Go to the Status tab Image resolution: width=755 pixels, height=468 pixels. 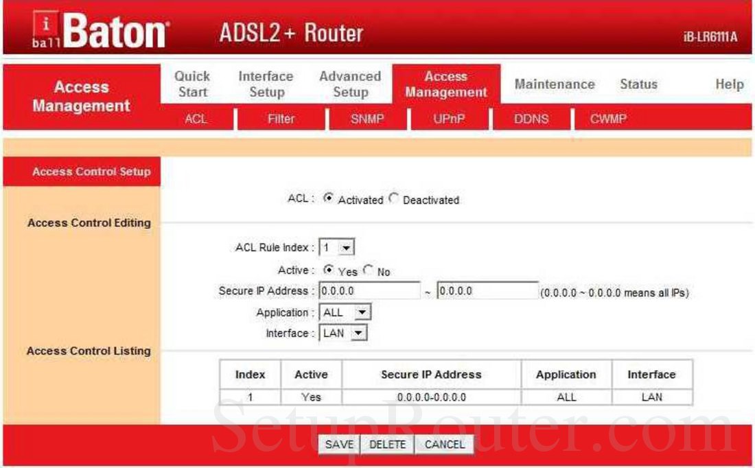640,84
